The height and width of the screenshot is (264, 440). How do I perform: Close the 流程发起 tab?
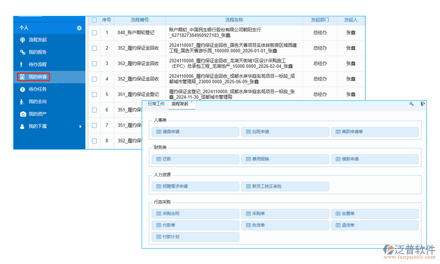(192, 103)
